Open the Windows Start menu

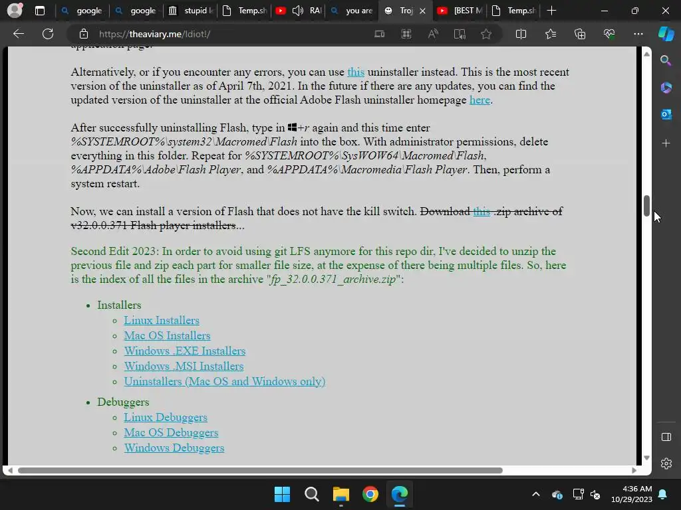(x=282, y=494)
